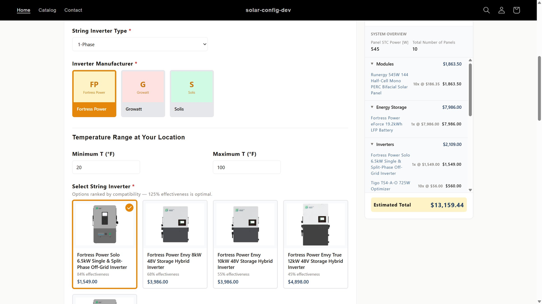Collapse the Modules section triangle
Image resolution: width=542 pixels, height=304 pixels.
372,64
